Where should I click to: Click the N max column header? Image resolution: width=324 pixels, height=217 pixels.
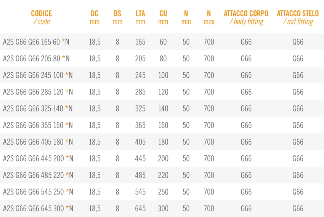[209, 18]
